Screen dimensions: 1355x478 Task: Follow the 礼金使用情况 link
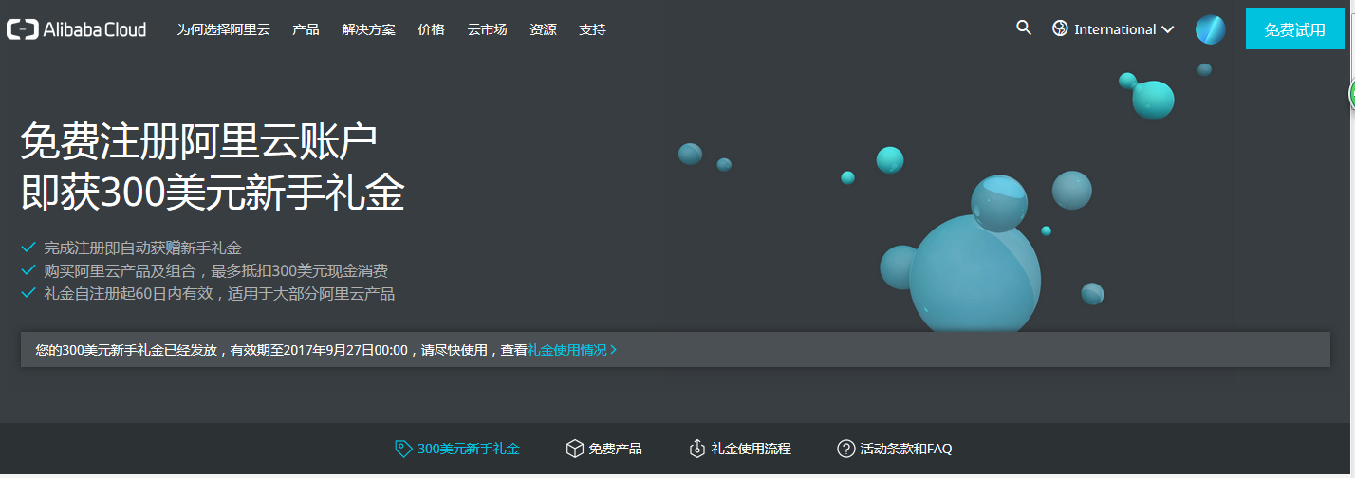[x=566, y=350]
